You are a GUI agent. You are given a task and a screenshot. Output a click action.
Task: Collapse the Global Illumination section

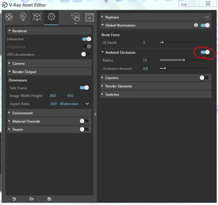pyautogui.click(x=103, y=25)
